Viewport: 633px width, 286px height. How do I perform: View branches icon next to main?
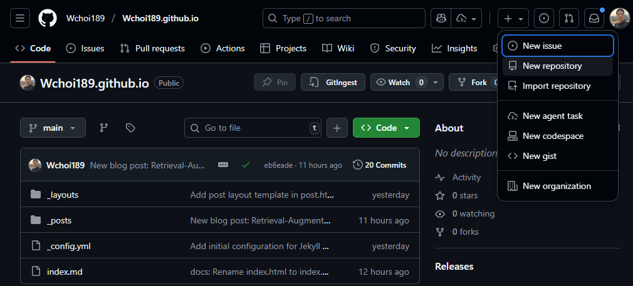tap(104, 128)
